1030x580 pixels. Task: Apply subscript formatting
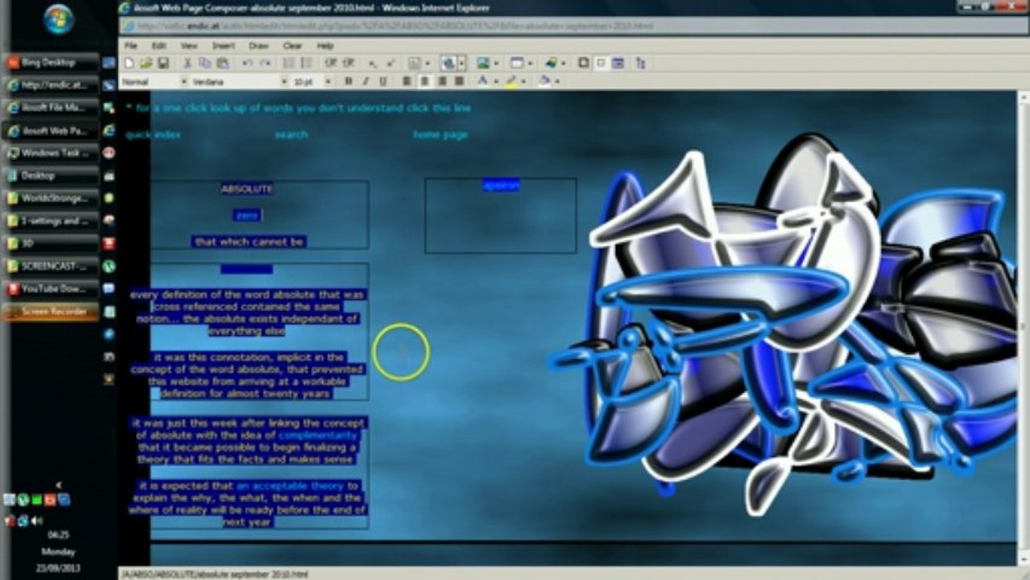click(373, 63)
